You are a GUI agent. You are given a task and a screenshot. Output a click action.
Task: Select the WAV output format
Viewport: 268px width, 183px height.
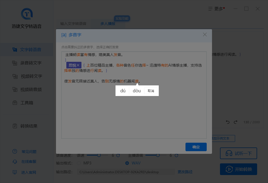click(127, 163)
